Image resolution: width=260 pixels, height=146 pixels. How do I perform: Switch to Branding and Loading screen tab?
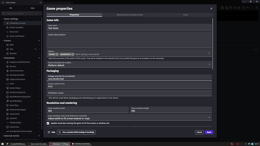tap(130, 15)
